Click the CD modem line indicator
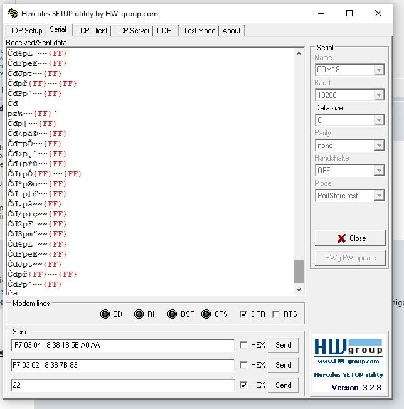The image size is (404, 409). [x=105, y=314]
